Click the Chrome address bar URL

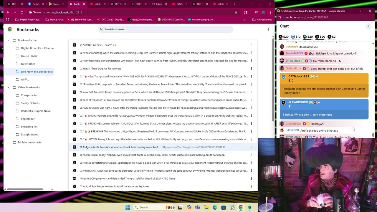(x=63, y=12)
